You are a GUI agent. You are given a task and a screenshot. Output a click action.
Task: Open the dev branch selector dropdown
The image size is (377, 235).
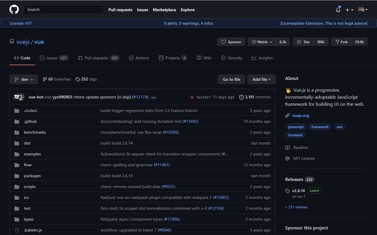coord(24,79)
